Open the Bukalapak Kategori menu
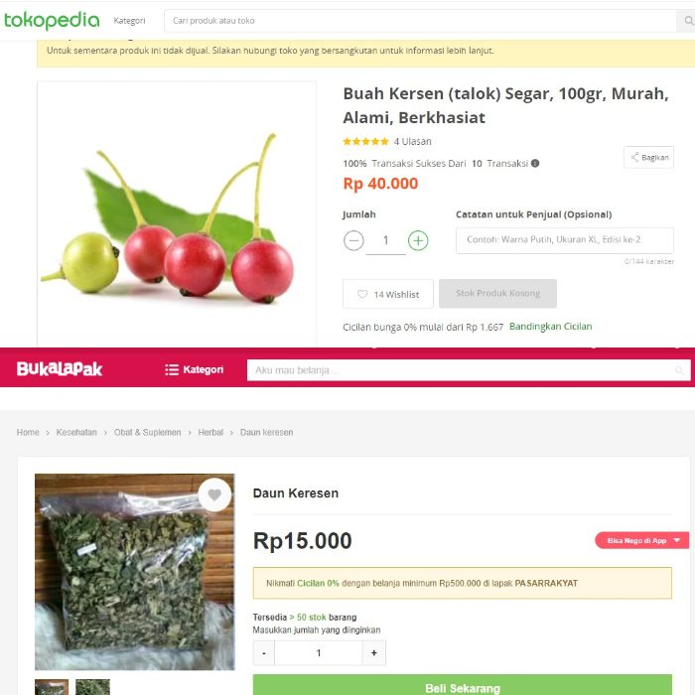Screen dimensions: 695x695 pyautogui.click(x=194, y=370)
